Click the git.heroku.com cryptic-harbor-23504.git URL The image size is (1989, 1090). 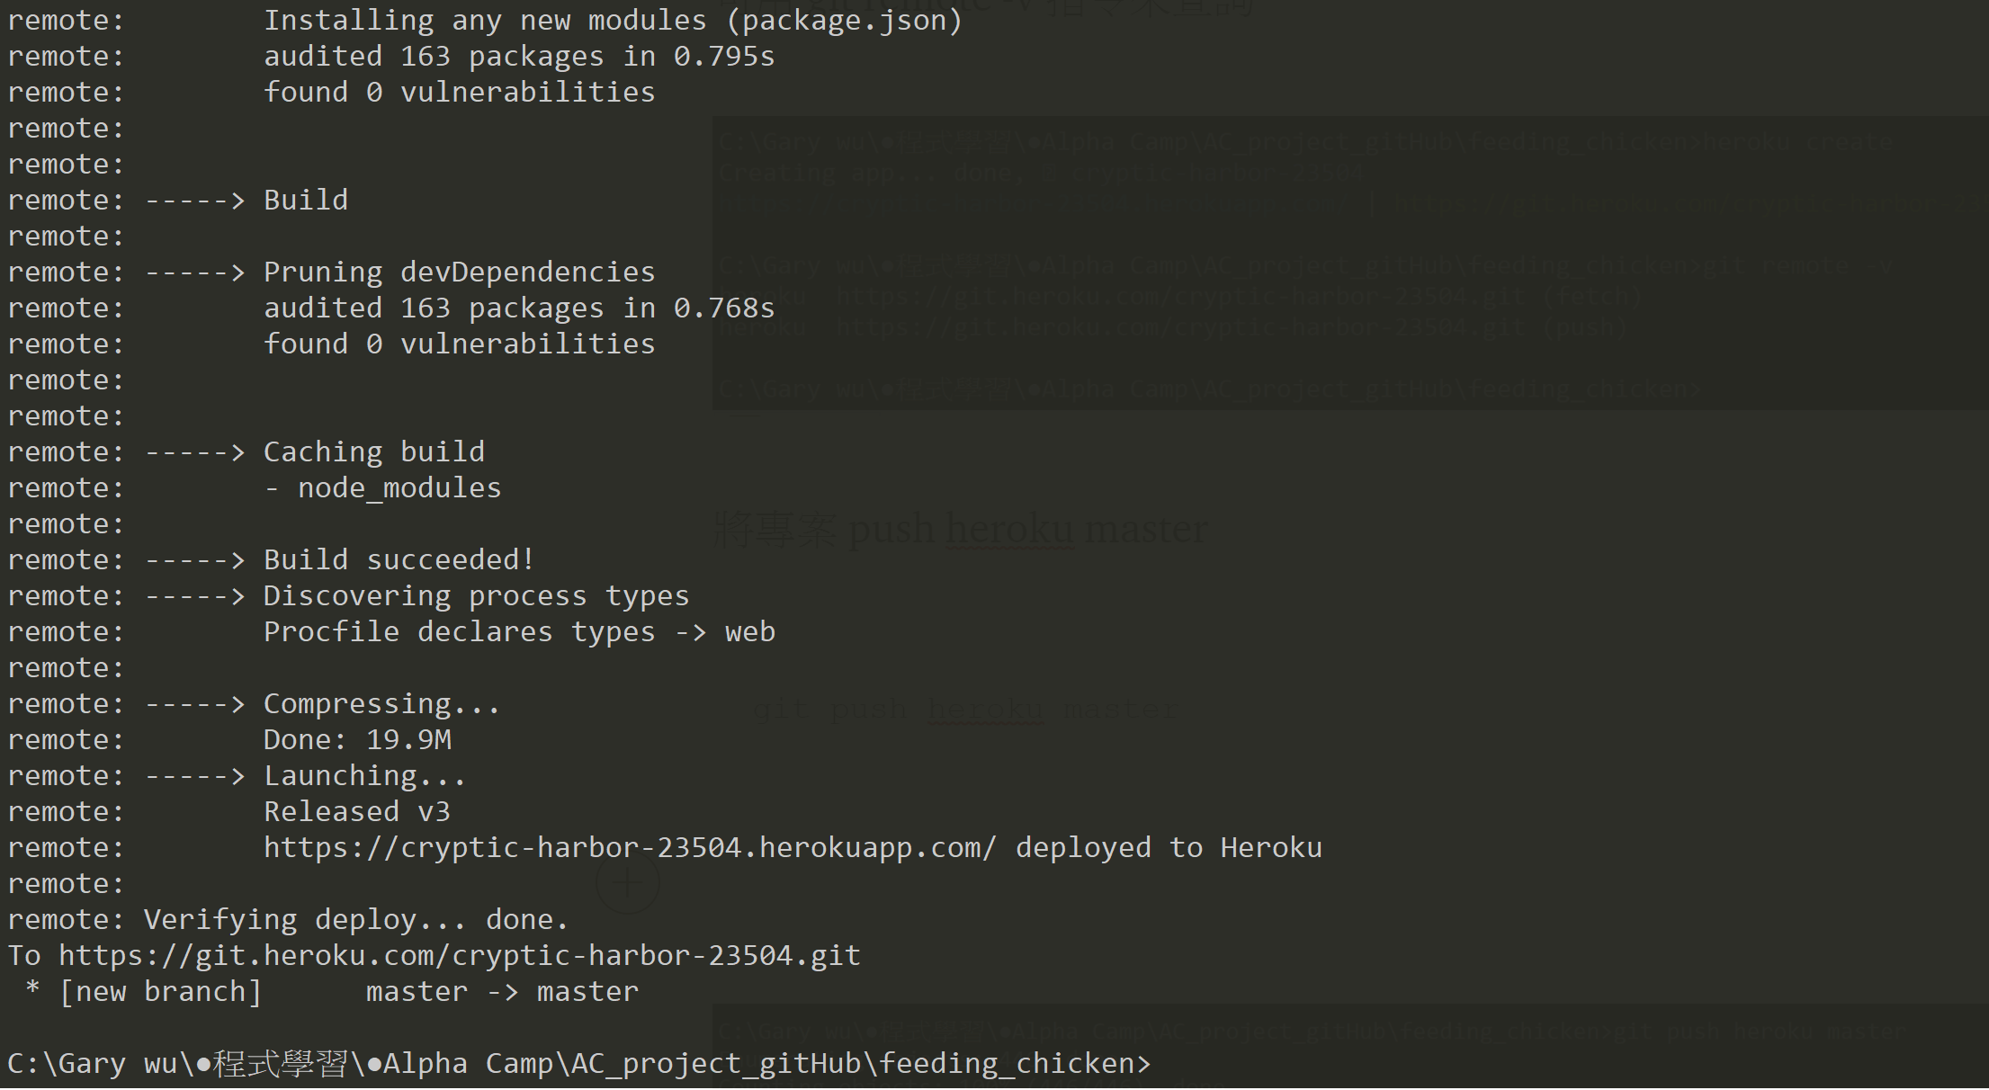(x=460, y=956)
